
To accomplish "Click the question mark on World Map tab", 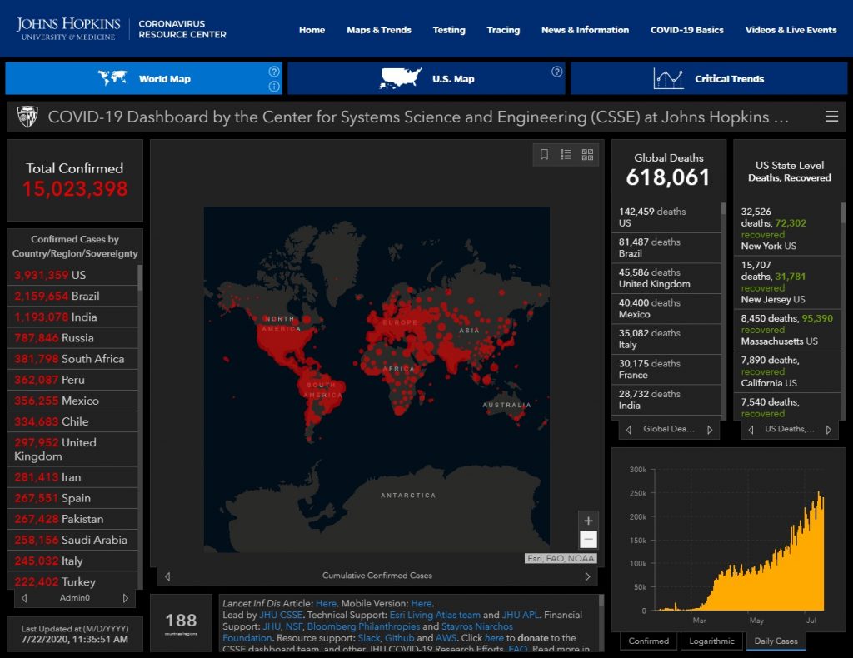I will (274, 72).
